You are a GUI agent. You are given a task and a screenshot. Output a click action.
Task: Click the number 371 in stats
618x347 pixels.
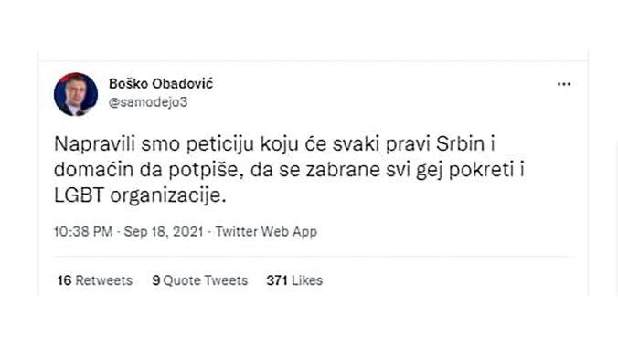click(277, 280)
